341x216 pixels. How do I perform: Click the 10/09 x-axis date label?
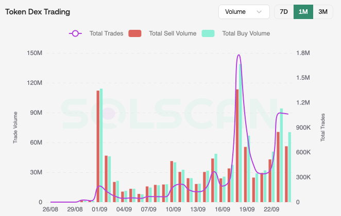(173, 209)
